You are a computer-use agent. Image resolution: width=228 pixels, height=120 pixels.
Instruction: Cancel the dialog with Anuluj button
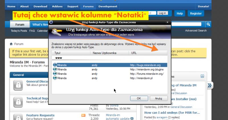[159, 98]
